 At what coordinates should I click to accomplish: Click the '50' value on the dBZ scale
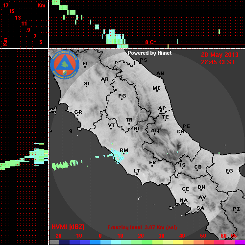203,236
